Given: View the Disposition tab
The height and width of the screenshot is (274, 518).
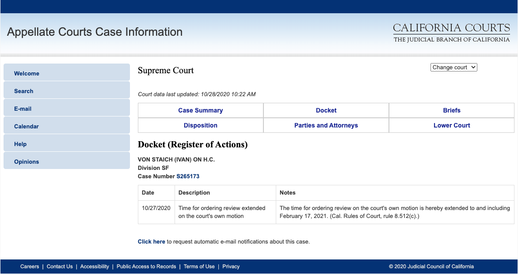Looking at the screenshot, I should tap(200, 125).
